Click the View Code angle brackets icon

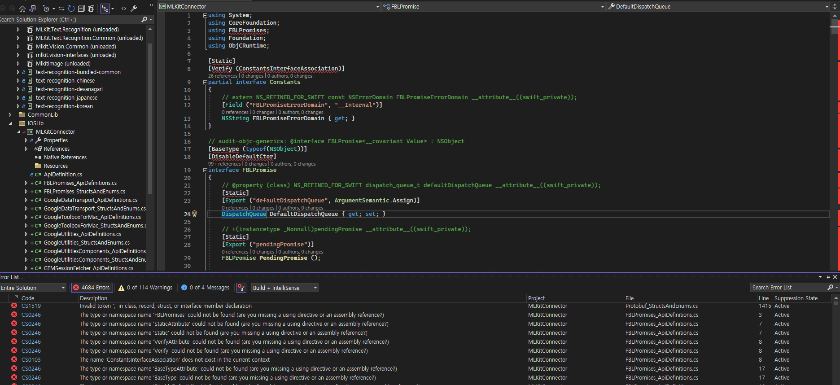[124, 9]
